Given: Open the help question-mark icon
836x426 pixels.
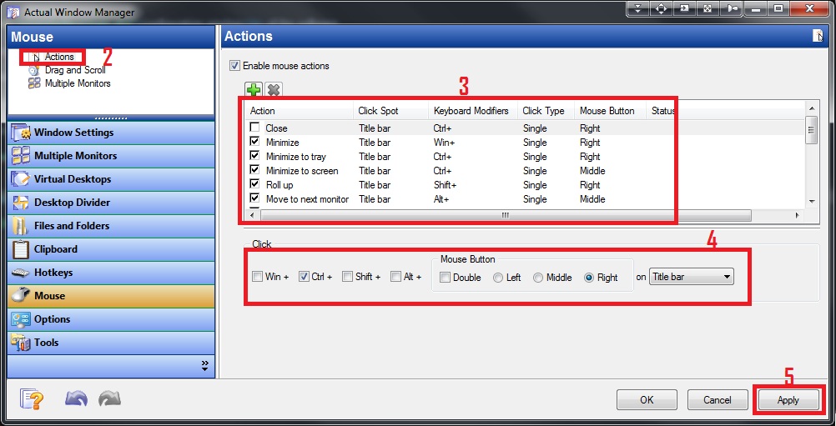Looking at the screenshot, I should point(32,398).
